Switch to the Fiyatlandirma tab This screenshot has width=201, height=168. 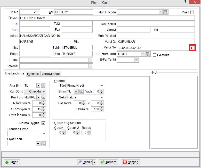click(14, 73)
